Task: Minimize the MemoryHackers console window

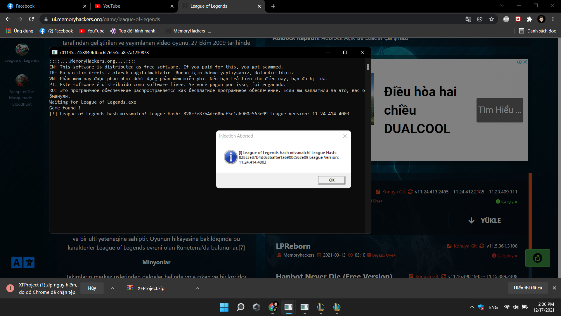Action: pos(328,52)
